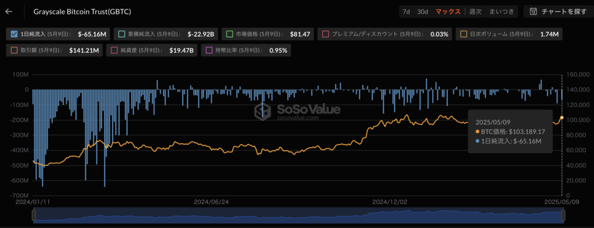Click the left handle of range slider

pyautogui.click(x=33, y=215)
